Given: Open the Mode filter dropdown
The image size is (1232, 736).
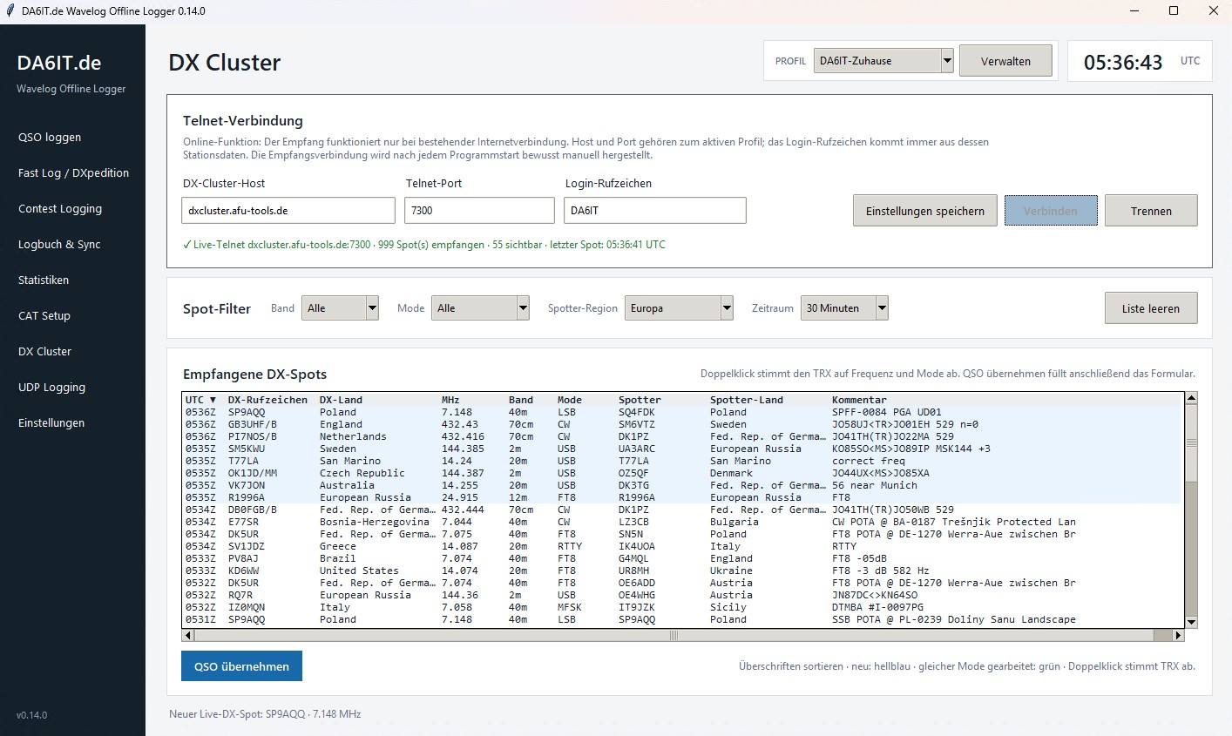Looking at the screenshot, I should tap(480, 307).
